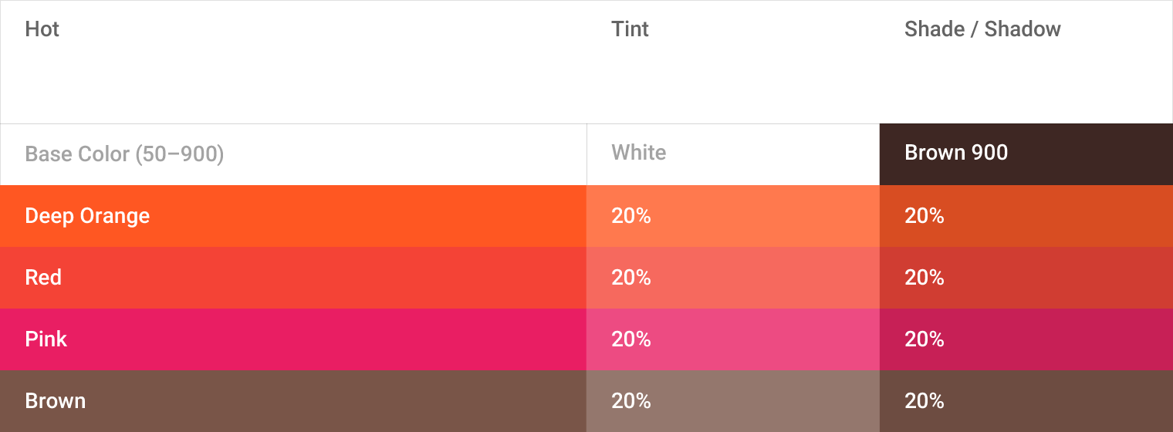Select the White tint color cell
Viewport: 1173px width, 432px height.
[733, 154]
